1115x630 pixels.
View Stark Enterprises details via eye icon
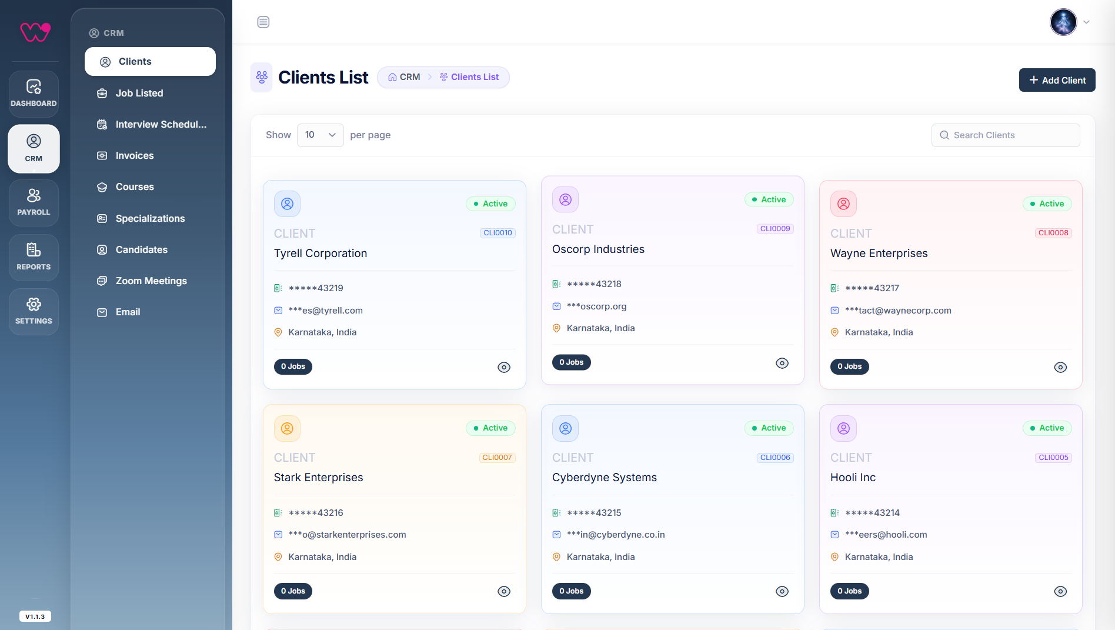pyautogui.click(x=504, y=591)
